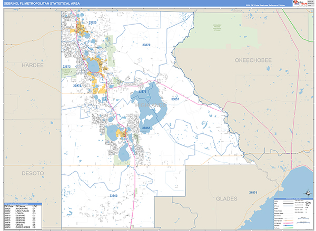Click the light-blue ZIP Code boundary sample in legend

click(289, 206)
